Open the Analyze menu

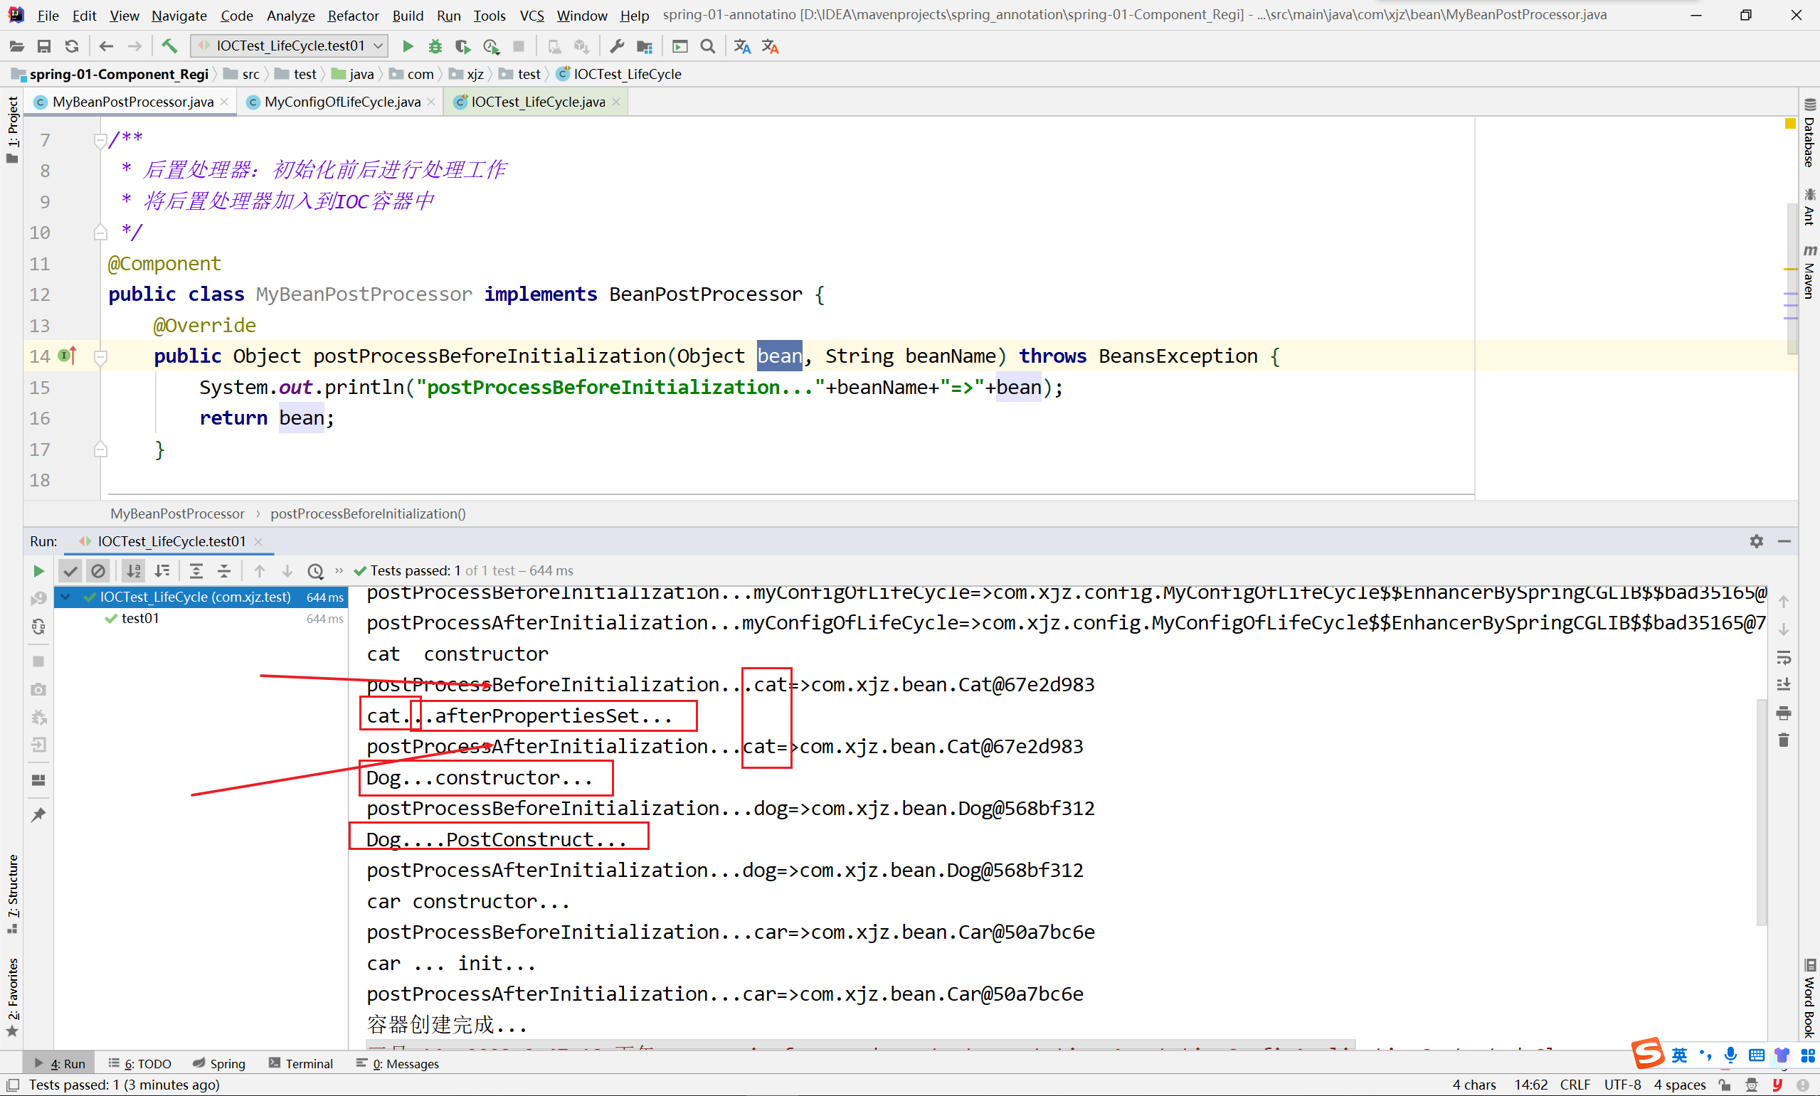point(290,15)
